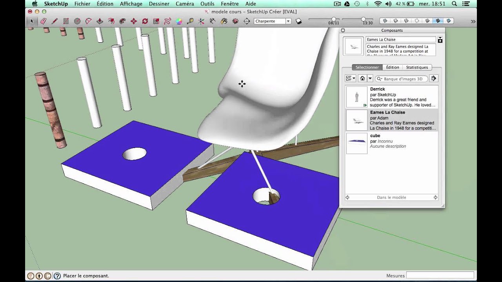
Task: Select the Walk/Position tool
Action: [x=213, y=21]
